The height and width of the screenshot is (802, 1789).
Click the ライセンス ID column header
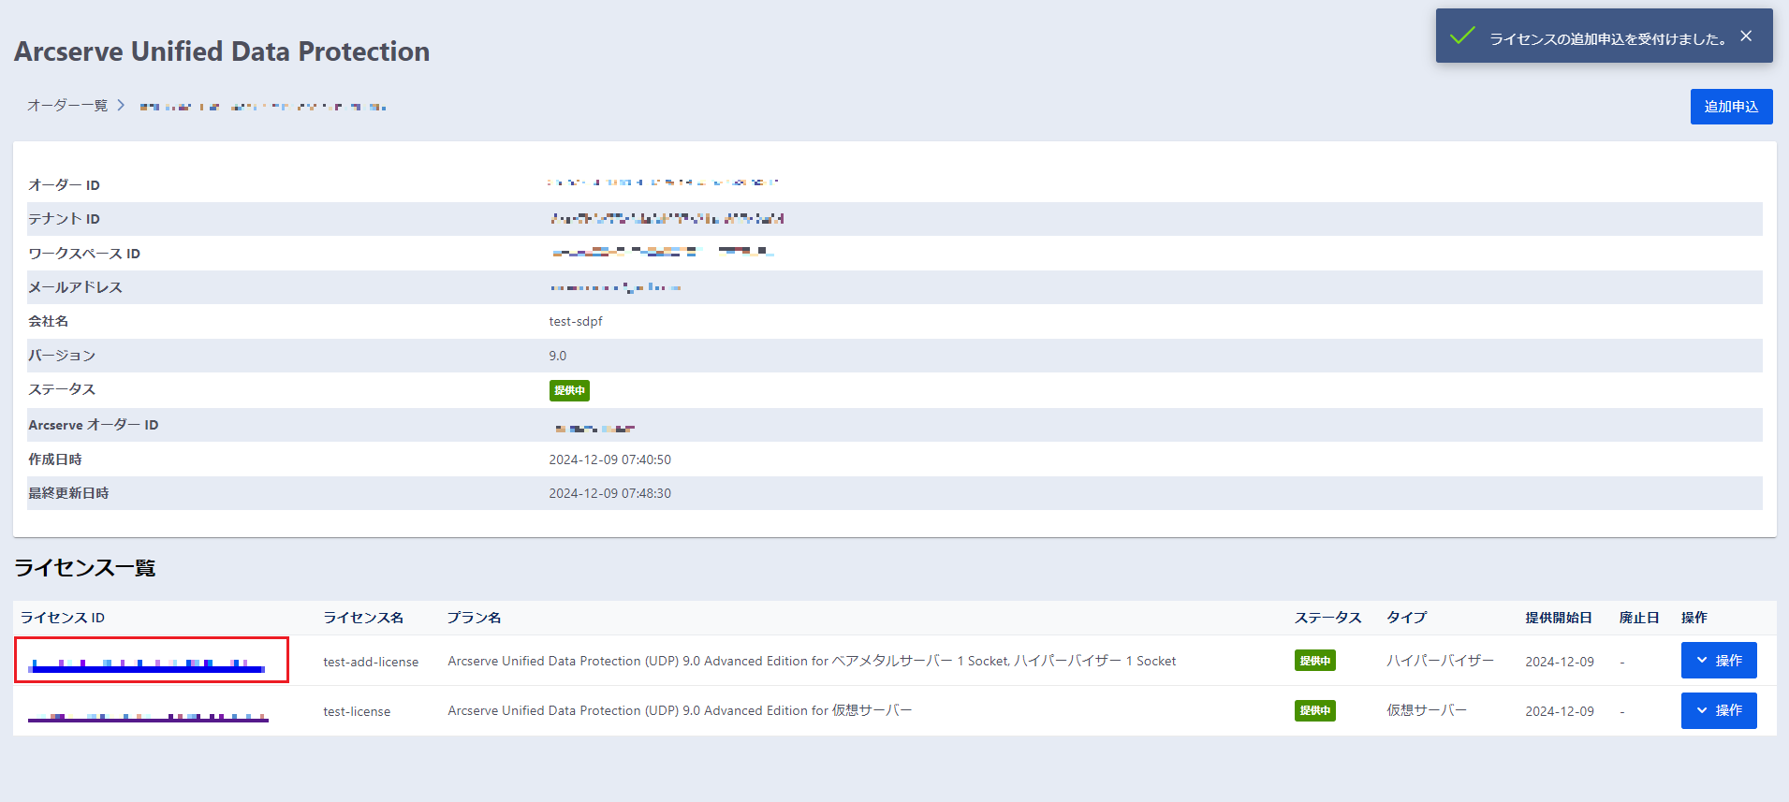(x=63, y=618)
